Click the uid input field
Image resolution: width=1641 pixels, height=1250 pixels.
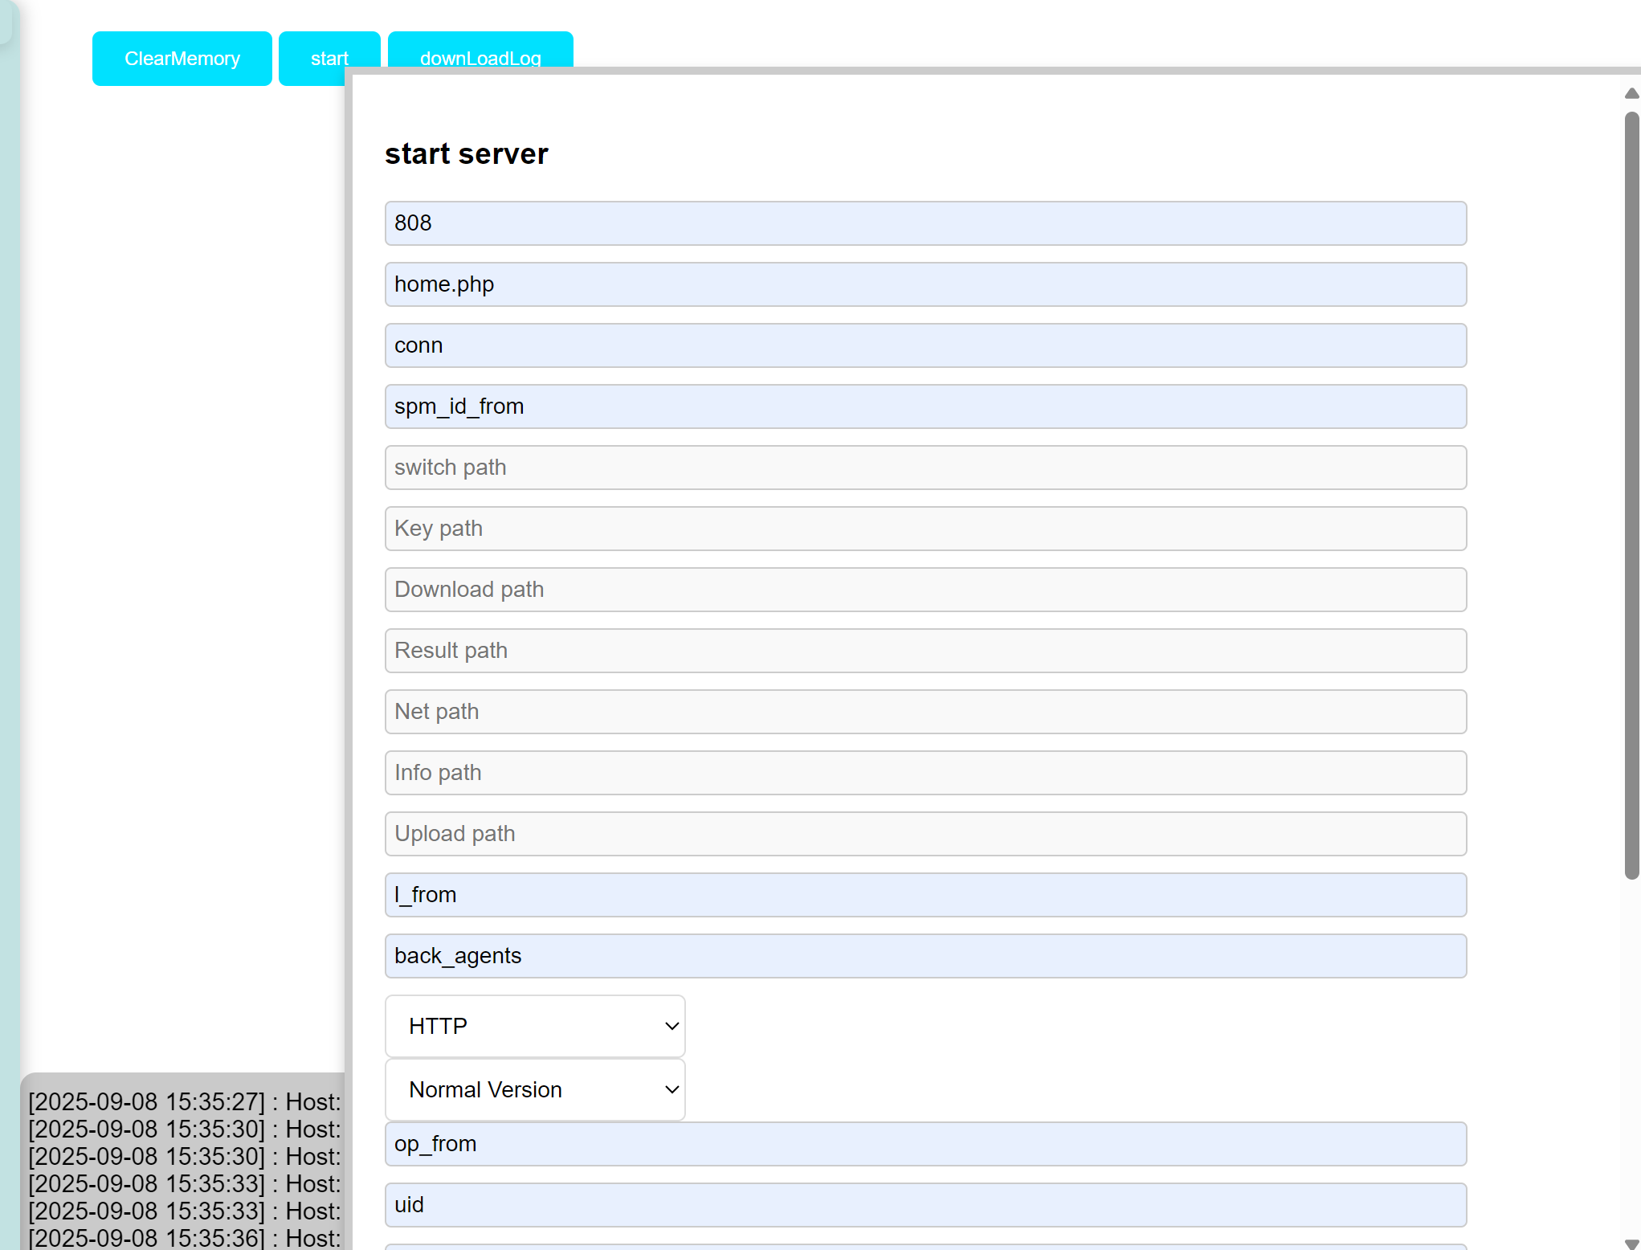[x=925, y=1205]
